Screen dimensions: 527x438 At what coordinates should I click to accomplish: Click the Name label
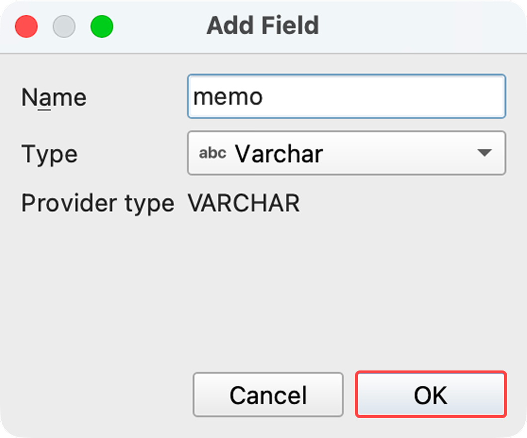54,97
